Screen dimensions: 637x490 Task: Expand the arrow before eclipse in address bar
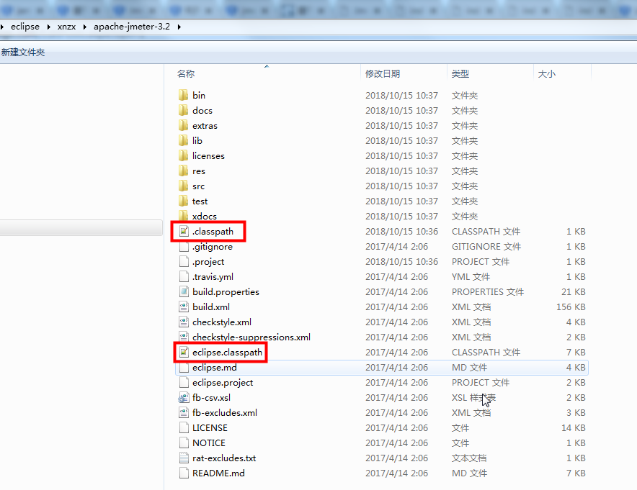(x=2, y=27)
